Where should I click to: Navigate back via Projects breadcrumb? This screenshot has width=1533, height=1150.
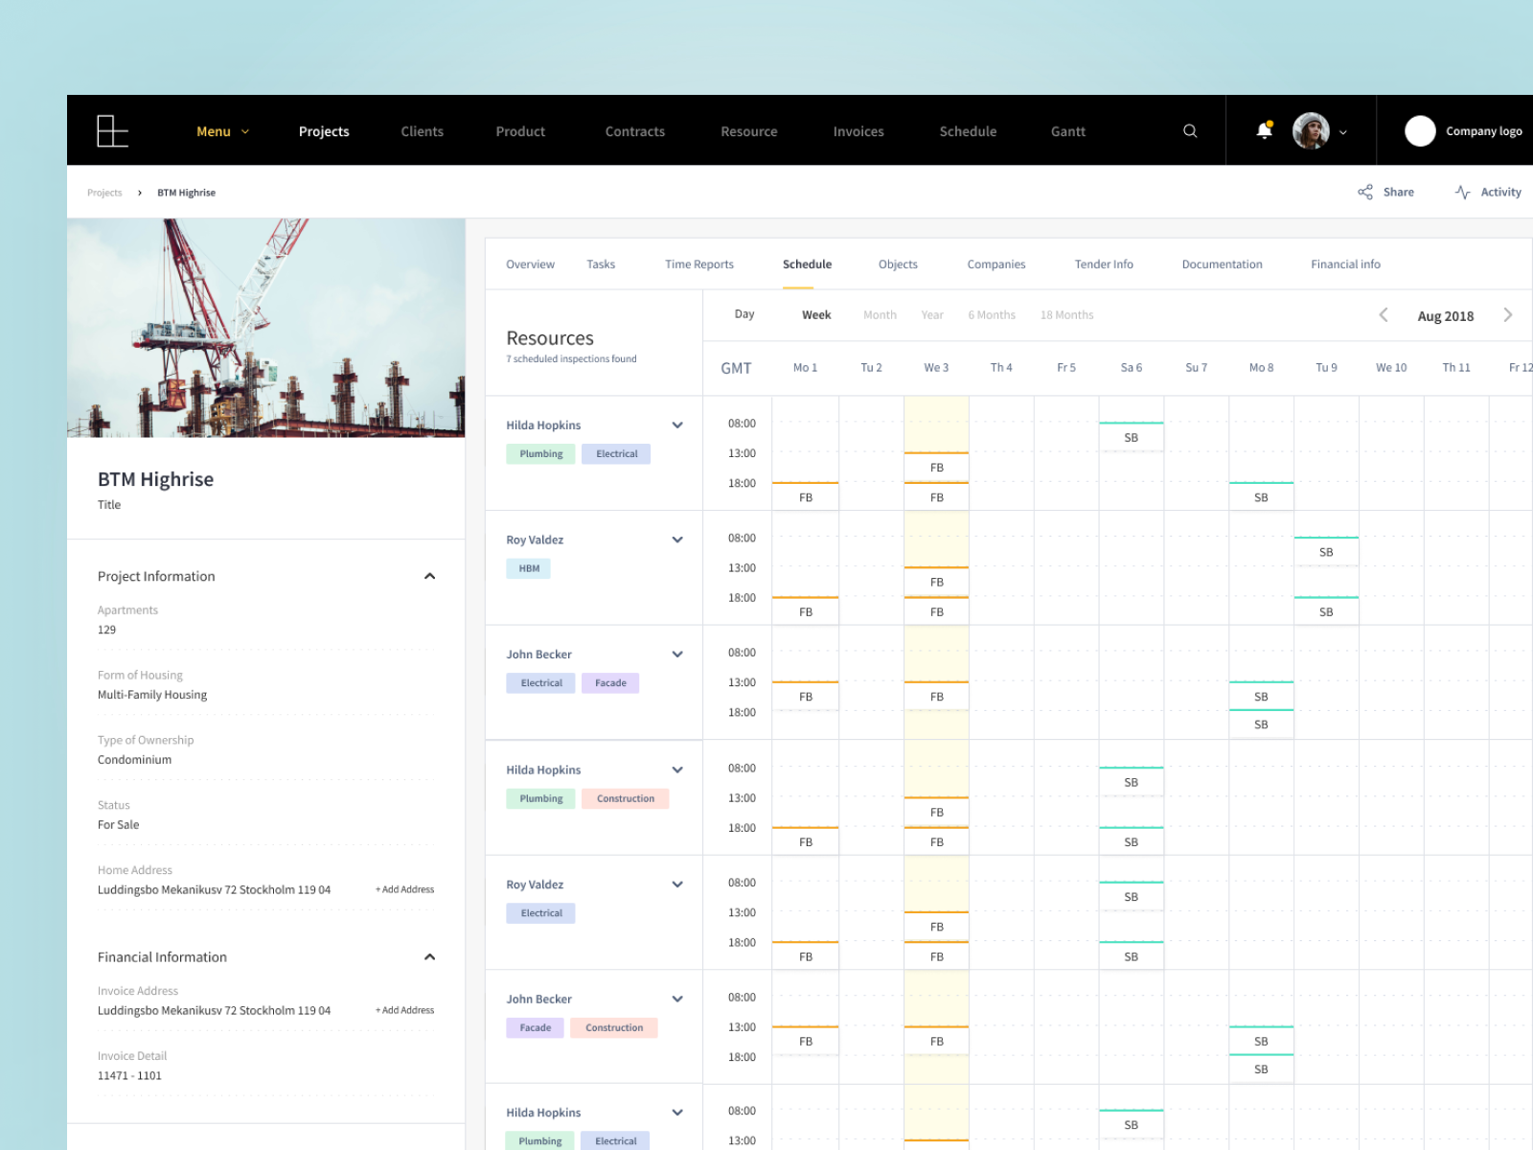[104, 192]
